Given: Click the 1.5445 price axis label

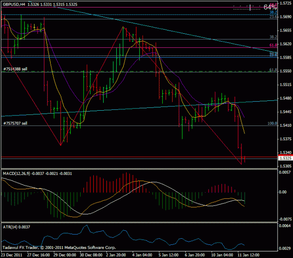Looking at the screenshot, I should click(x=285, y=112).
